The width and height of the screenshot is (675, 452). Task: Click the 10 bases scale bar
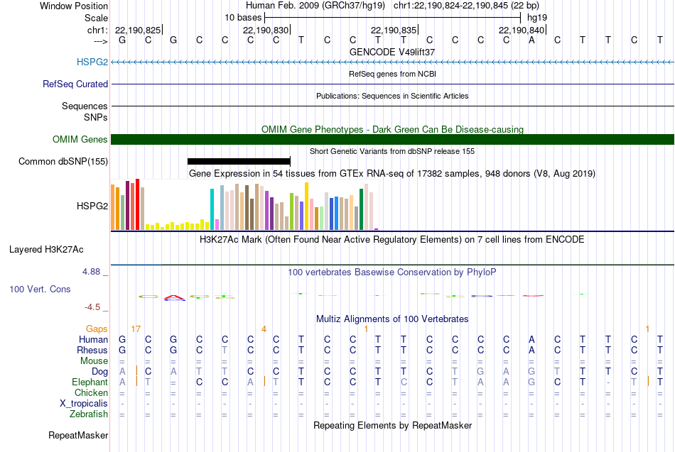[392, 16]
